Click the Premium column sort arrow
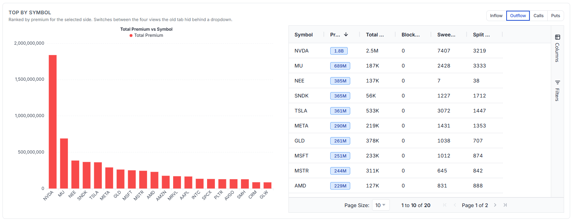The height and width of the screenshot is (221, 573). 346,35
